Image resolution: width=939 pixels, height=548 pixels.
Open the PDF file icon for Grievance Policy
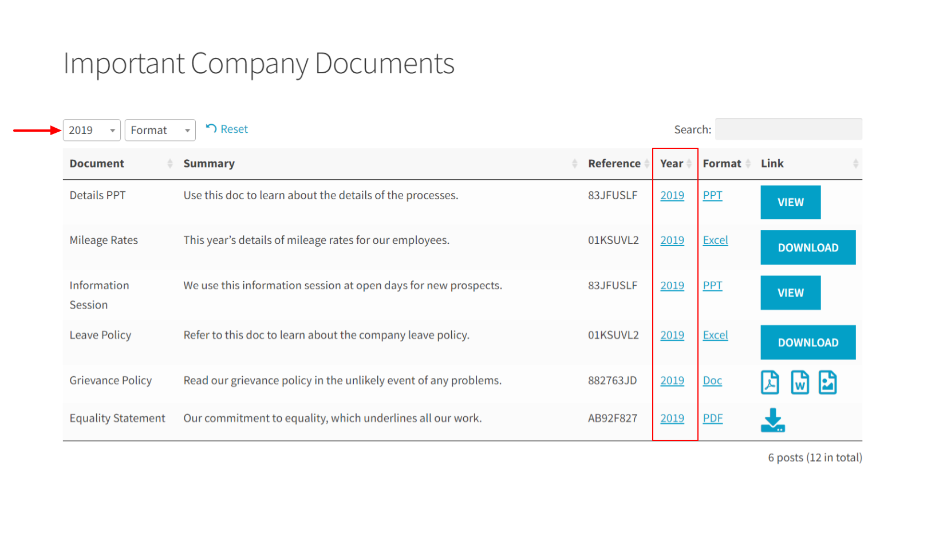click(770, 383)
